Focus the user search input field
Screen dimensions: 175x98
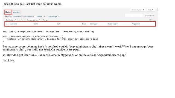point(134,16)
